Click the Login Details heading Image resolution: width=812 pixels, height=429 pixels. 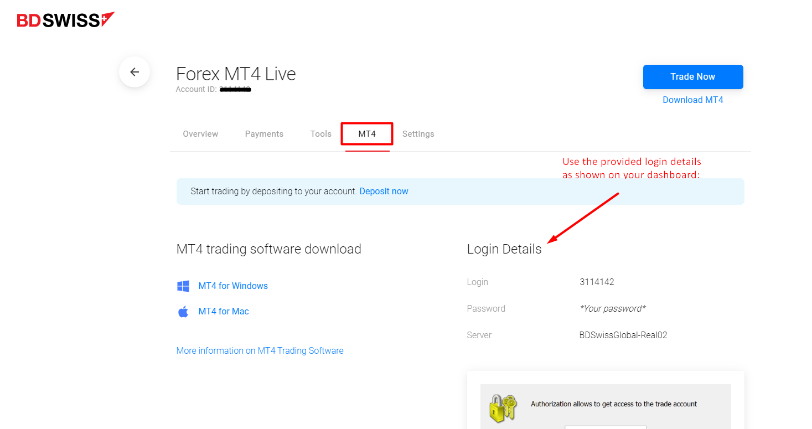pyautogui.click(x=504, y=249)
